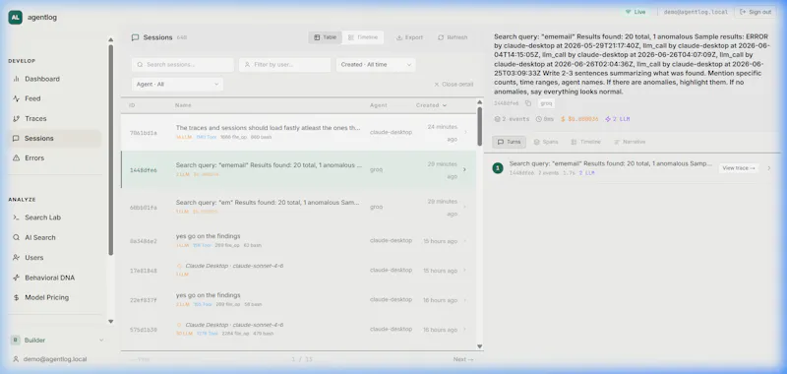Click the Model Pricing dollar icon
The width and height of the screenshot is (787, 374).
16,297
